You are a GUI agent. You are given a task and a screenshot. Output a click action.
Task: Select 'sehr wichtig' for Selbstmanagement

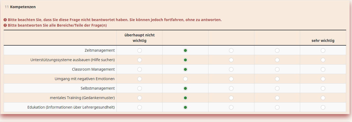(x=323, y=88)
